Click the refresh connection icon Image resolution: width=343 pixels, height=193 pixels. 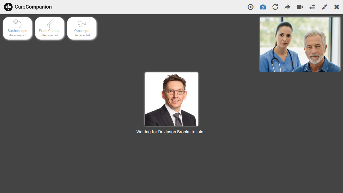[x=275, y=7]
